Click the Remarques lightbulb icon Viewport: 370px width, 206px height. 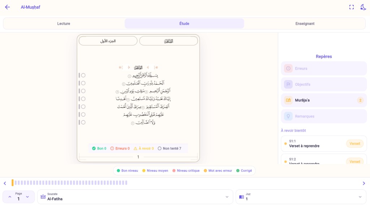(x=288, y=116)
